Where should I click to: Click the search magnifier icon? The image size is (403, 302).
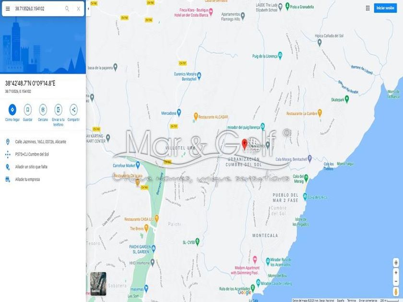(67, 9)
